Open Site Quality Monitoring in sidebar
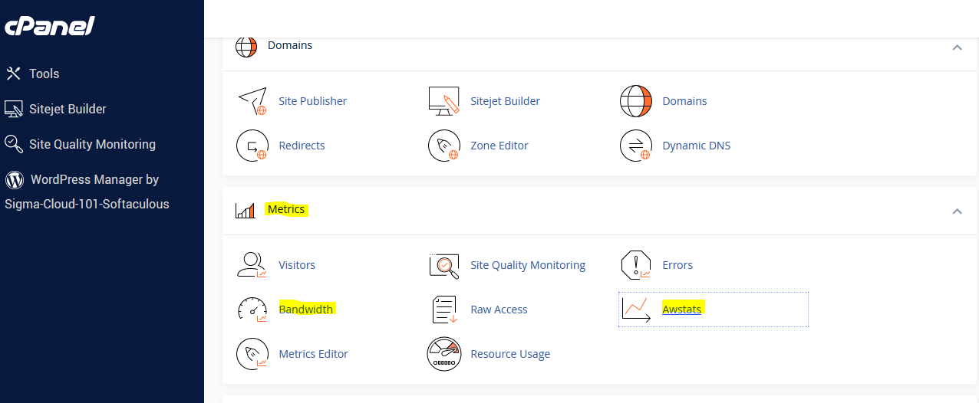 click(x=92, y=144)
